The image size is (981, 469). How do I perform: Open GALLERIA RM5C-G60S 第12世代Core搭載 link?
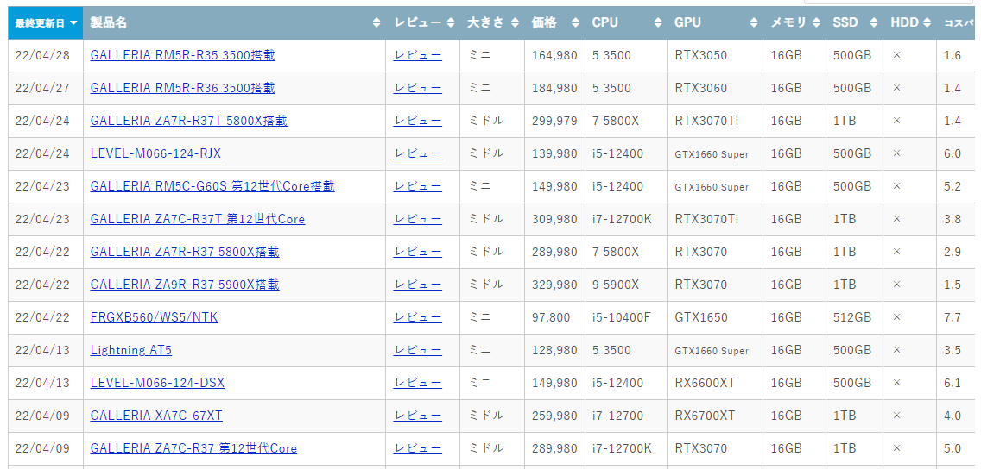tap(212, 186)
